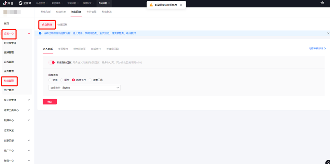Click the red 确定 button
330x164 pixels.
point(50,102)
